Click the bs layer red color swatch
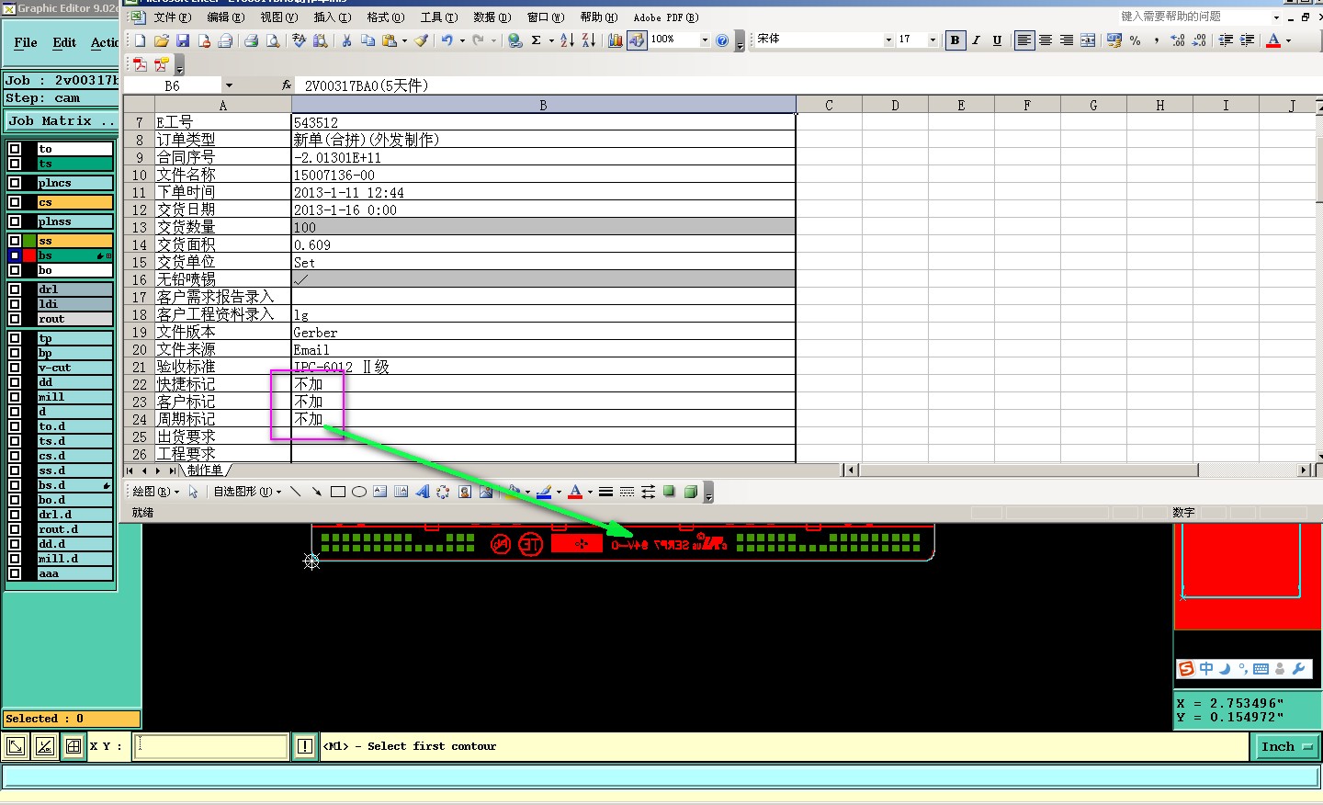 point(29,255)
